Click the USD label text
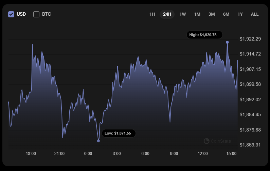 pos(21,14)
